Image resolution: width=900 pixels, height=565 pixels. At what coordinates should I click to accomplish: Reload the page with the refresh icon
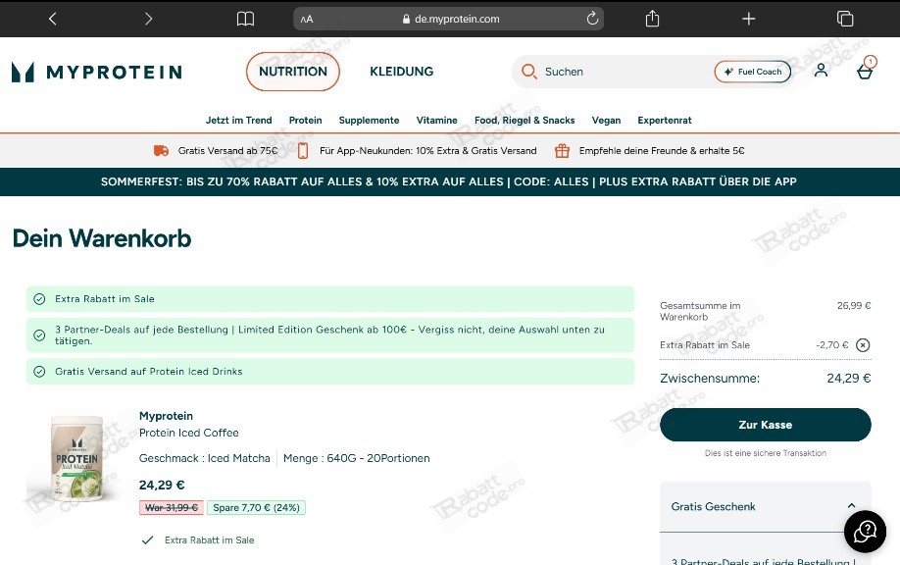coord(592,19)
